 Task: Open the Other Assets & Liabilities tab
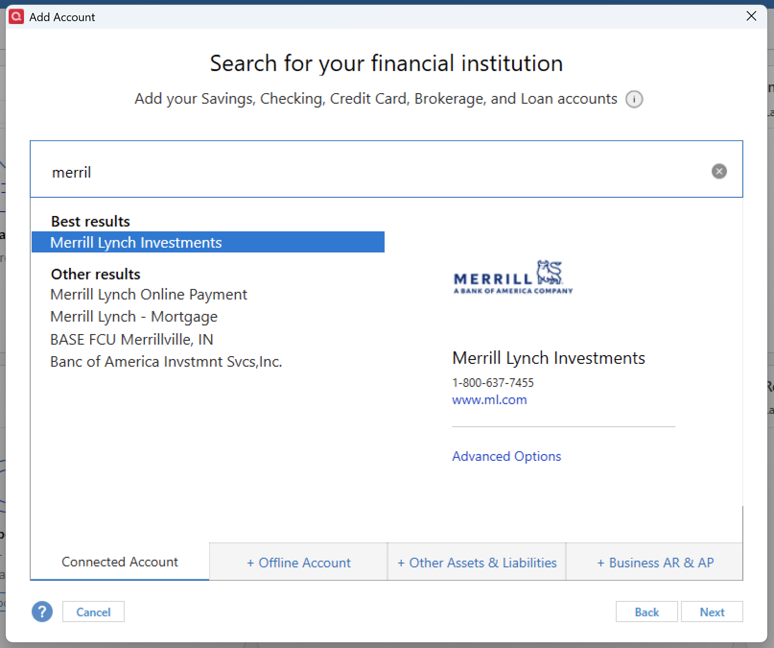point(477,562)
